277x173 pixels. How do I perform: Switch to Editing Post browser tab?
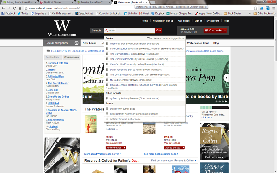20,2
